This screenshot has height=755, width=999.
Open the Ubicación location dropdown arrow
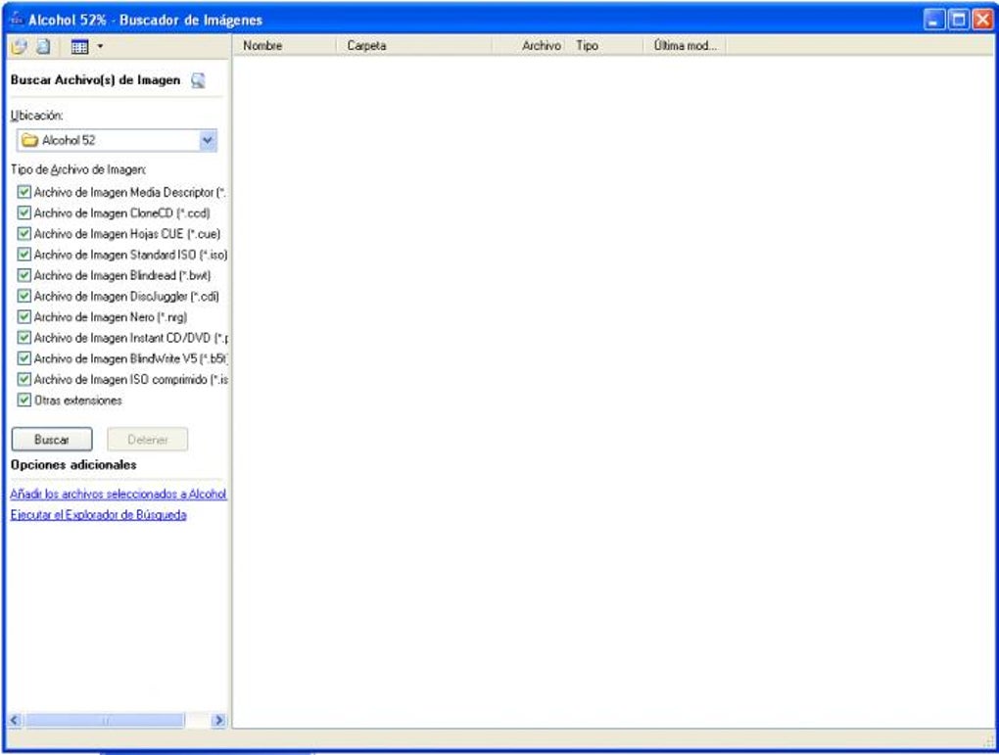tap(208, 140)
